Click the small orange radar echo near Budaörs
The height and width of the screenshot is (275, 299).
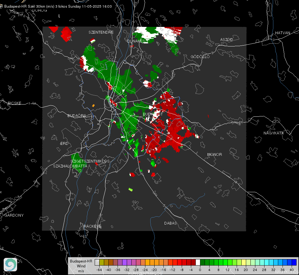93,105
